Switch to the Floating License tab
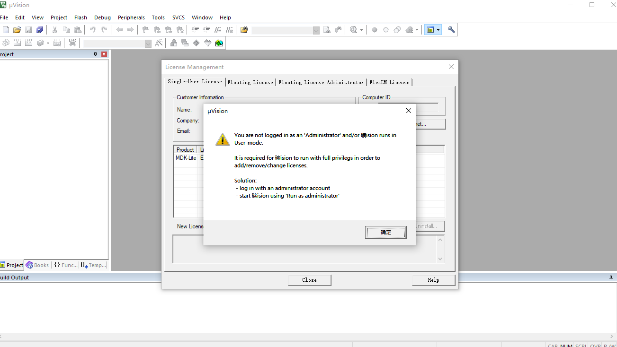This screenshot has width=617, height=347. [x=250, y=82]
